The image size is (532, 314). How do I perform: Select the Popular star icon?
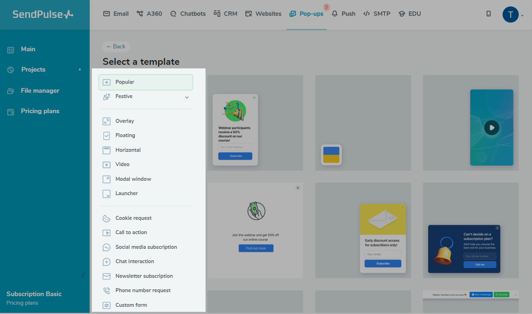(107, 82)
